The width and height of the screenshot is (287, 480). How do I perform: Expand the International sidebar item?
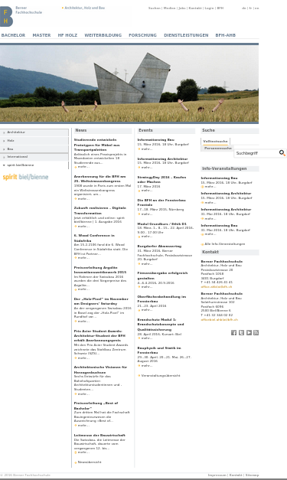(x=34, y=157)
